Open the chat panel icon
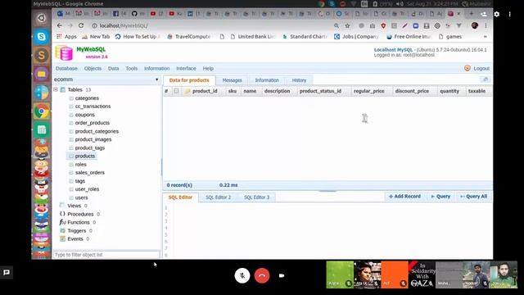The width and height of the screenshot is (524, 295). 7,272
